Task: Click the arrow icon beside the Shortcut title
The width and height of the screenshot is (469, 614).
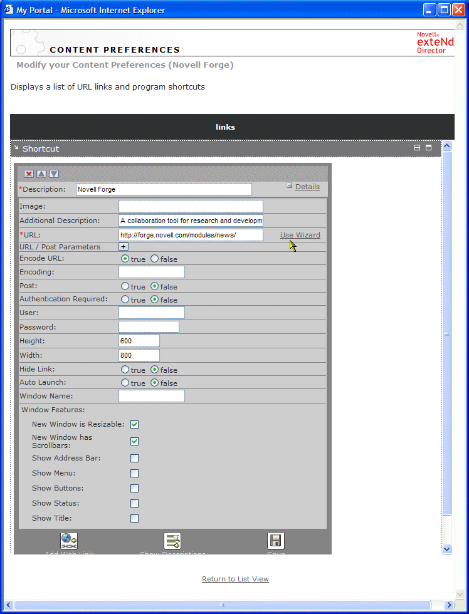Action: (x=16, y=148)
